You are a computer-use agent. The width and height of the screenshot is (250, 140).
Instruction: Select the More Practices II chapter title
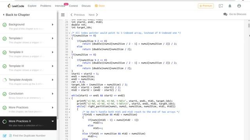click(x=20, y=121)
